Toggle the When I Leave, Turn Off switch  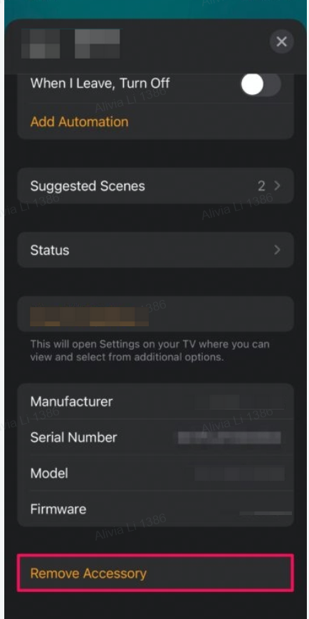click(x=261, y=84)
